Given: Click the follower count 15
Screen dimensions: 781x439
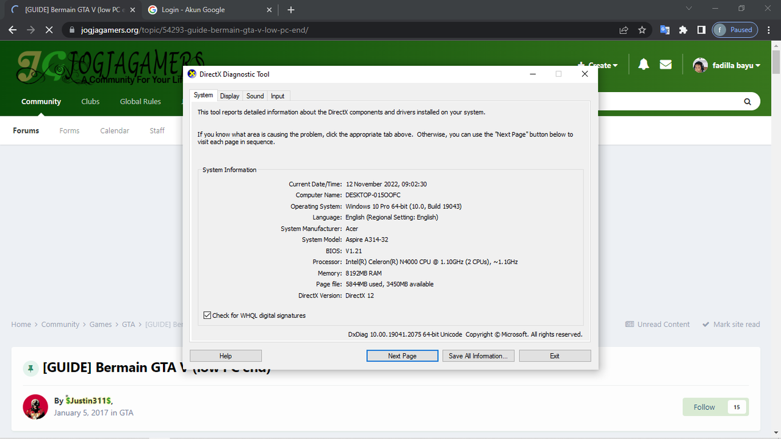Looking at the screenshot, I should [x=737, y=407].
